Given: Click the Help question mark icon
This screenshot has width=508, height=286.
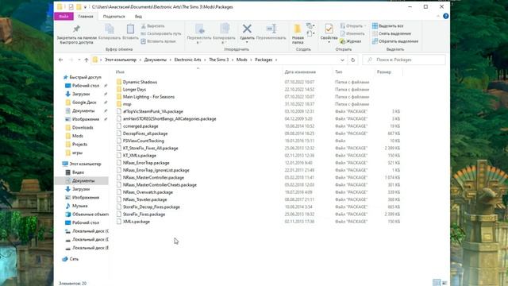Looking at the screenshot, I should pyautogui.click(x=446, y=16).
